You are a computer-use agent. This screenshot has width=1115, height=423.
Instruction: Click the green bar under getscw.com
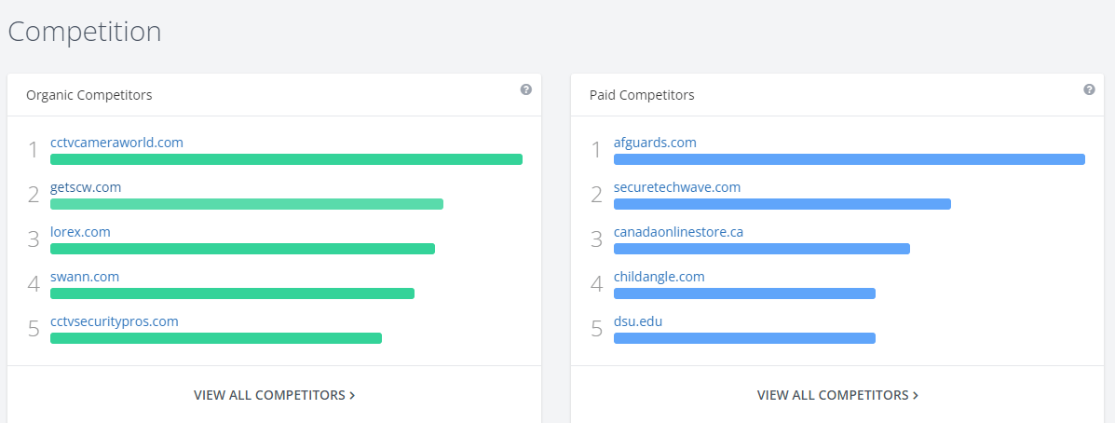[247, 204]
